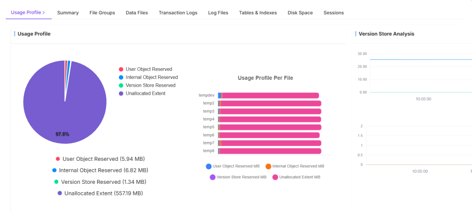Open the Data Files tab

tap(136, 13)
